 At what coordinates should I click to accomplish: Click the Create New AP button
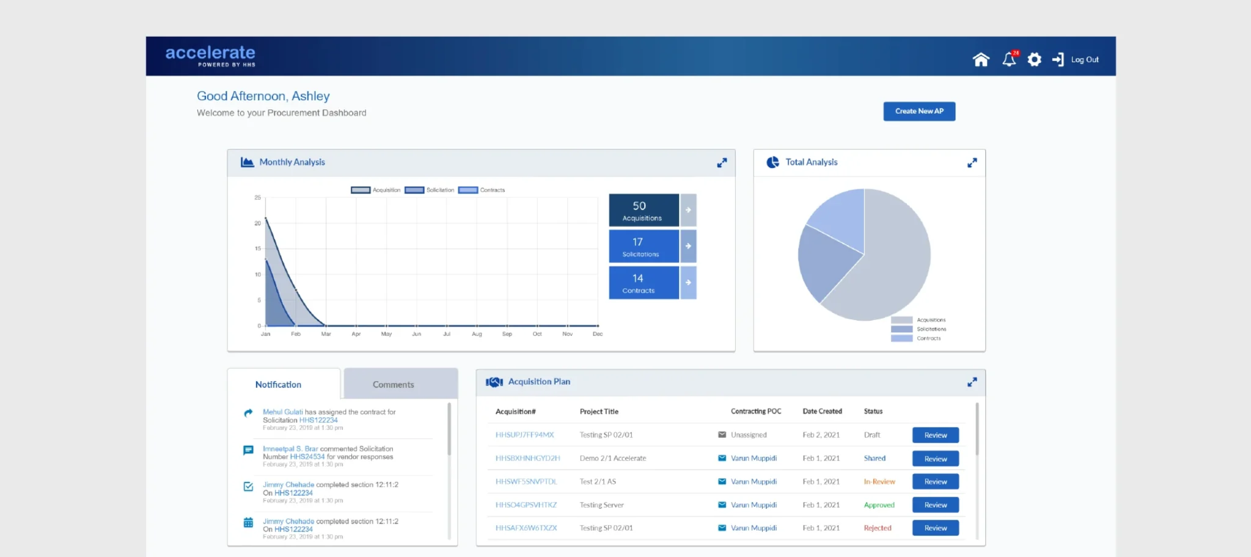tap(919, 111)
